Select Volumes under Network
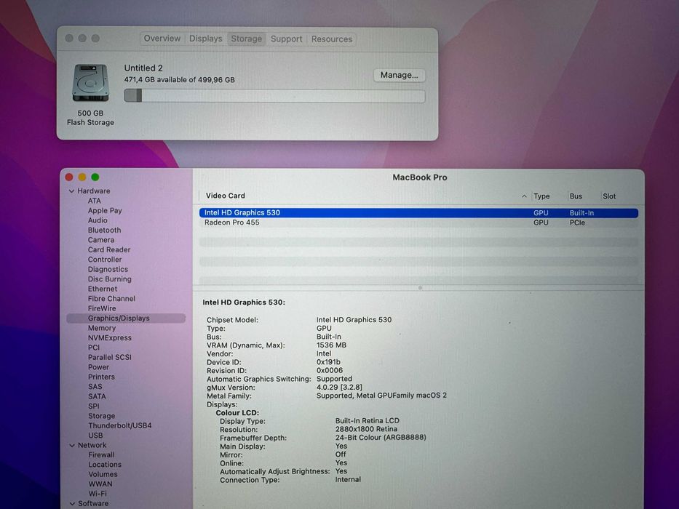 (103, 474)
